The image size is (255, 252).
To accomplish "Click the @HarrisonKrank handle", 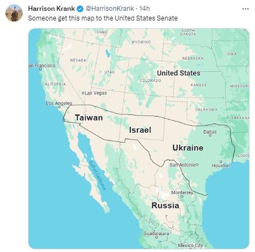I will tap(109, 9).
